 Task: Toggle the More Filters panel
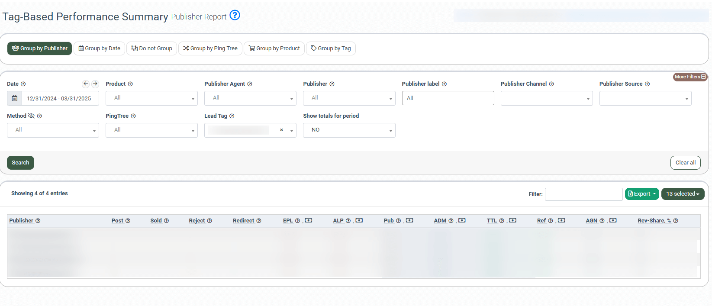(x=690, y=77)
